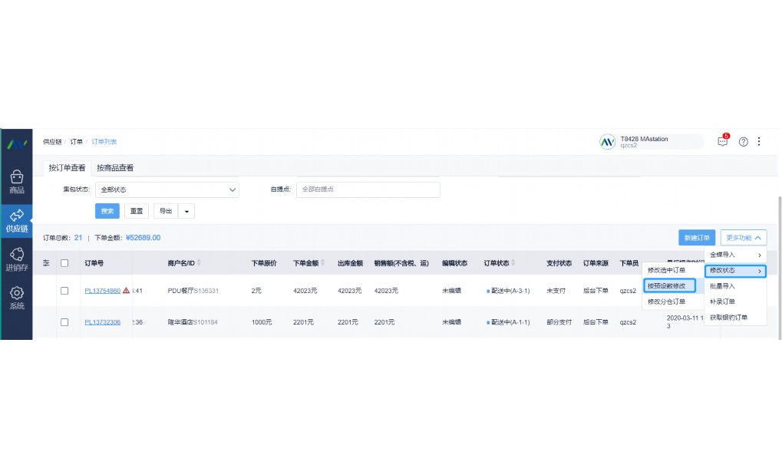This screenshot has width=782, height=468.
Task: Expand the arrow next to 导出
Action: tap(186, 211)
